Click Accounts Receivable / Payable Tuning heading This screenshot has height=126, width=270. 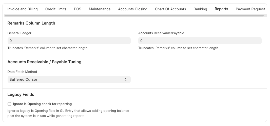(44, 62)
